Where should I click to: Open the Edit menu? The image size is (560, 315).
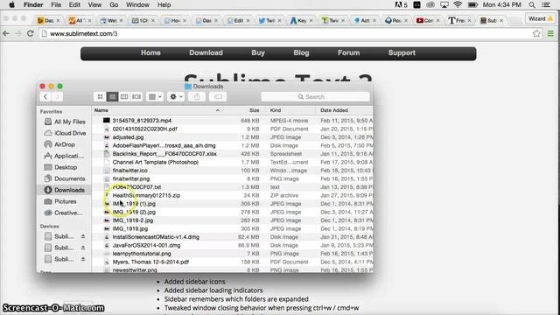click(x=74, y=5)
